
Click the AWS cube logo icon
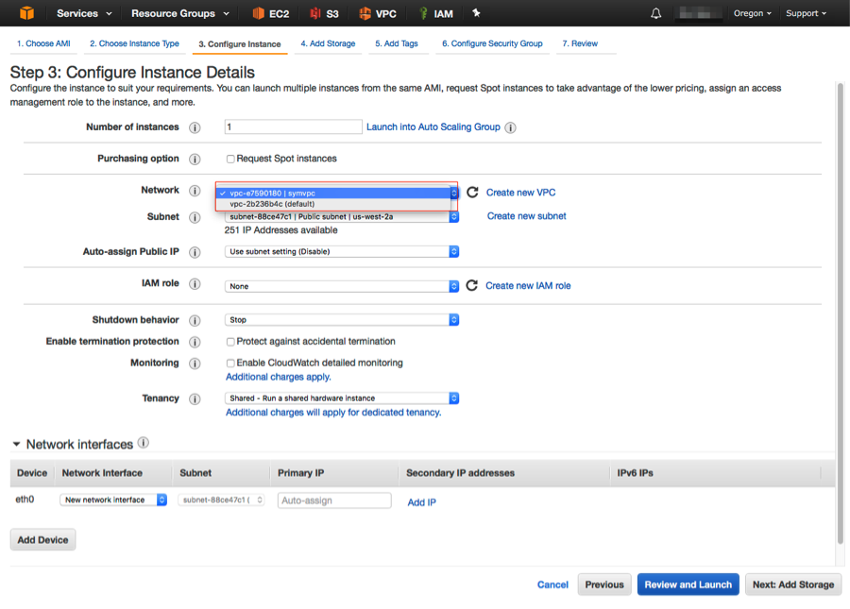(26, 13)
